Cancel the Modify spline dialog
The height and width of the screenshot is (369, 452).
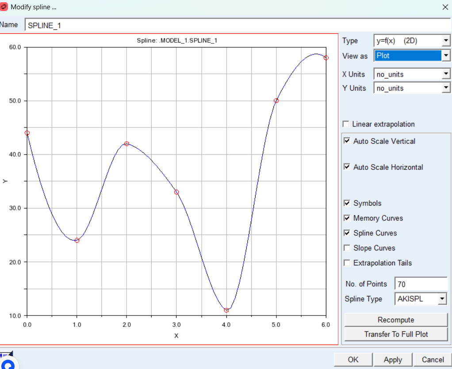[x=433, y=360]
